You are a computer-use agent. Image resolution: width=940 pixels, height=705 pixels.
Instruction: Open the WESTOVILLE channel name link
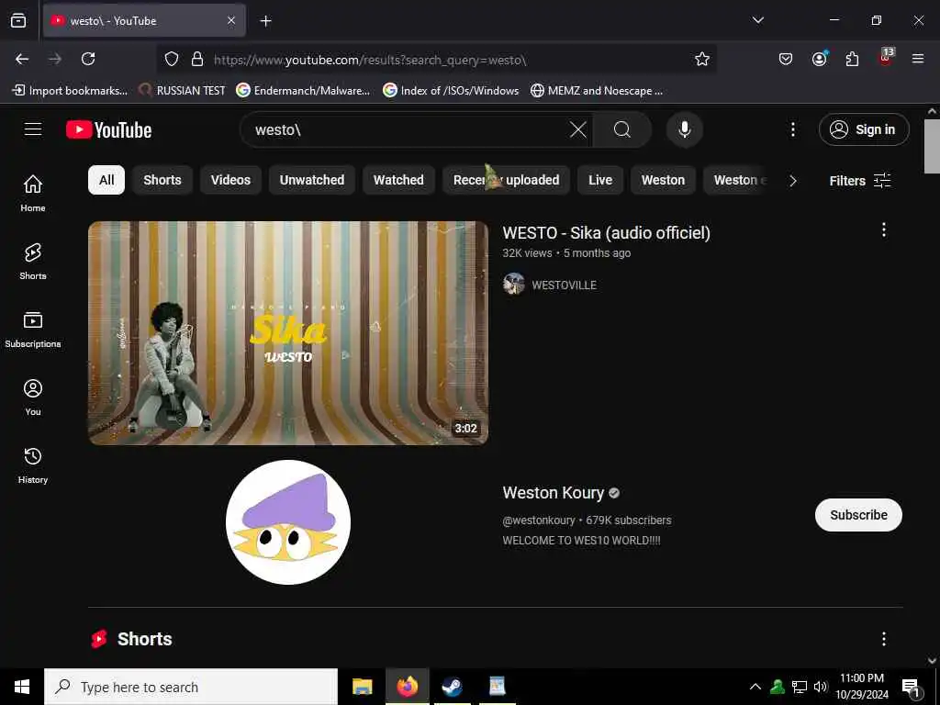pos(565,285)
